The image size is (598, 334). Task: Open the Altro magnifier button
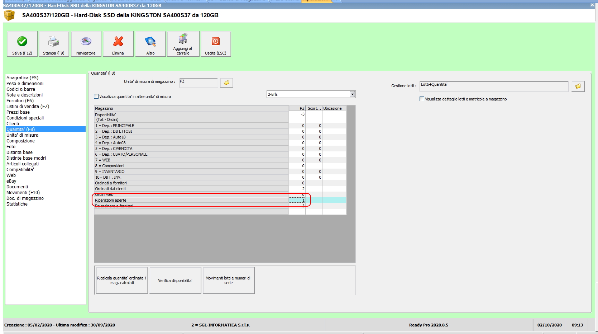tap(150, 44)
